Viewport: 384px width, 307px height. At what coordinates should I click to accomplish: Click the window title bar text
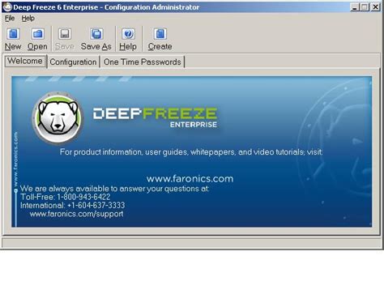click(106, 7)
